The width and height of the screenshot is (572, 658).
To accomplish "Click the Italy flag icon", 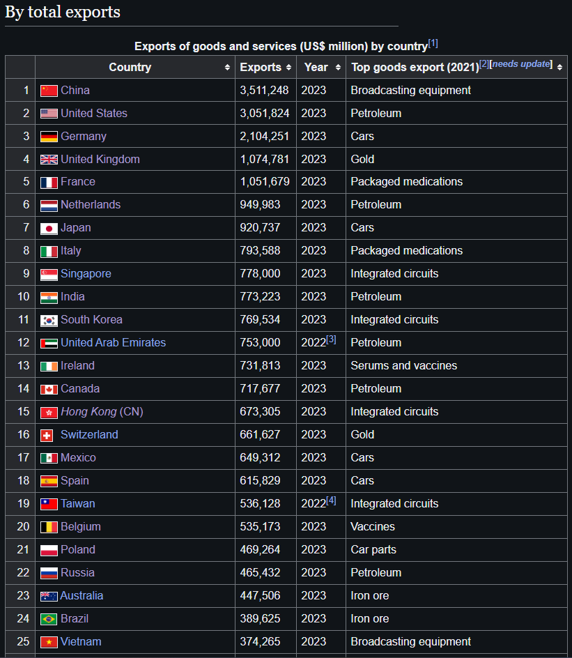I will [x=49, y=252].
